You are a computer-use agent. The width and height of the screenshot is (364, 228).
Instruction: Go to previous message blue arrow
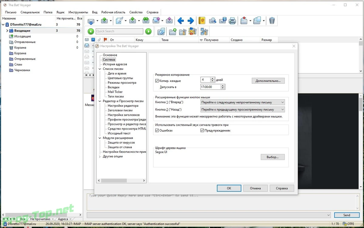[180, 21]
